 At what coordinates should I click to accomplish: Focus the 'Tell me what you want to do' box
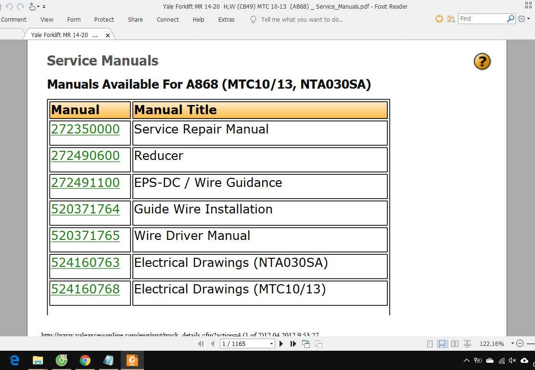[302, 19]
